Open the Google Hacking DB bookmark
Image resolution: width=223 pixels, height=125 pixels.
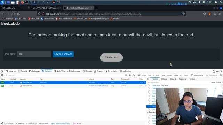click(99, 19)
